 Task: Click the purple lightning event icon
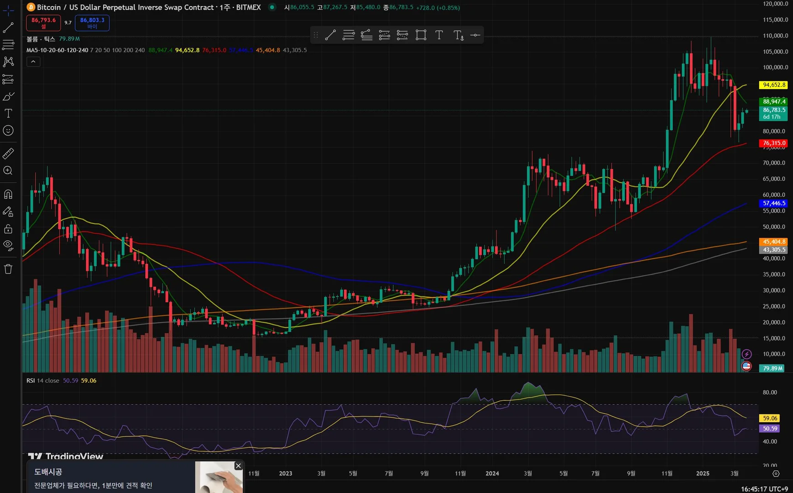(746, 354)
